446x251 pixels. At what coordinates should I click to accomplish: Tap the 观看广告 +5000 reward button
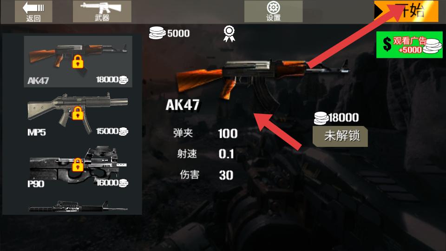tap(409, 45)
